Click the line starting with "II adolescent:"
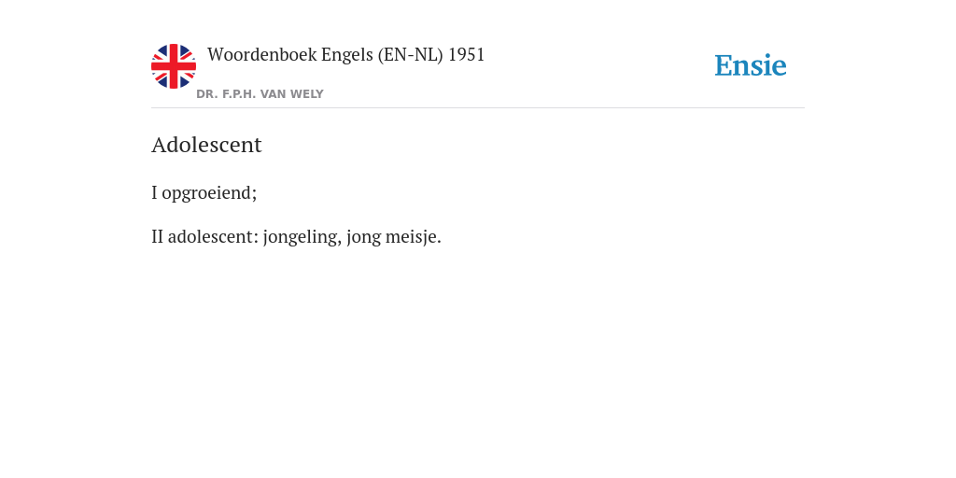 pyautogui.click(x=296, y=236)
